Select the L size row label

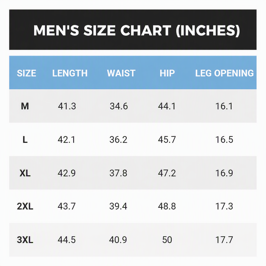point(25,140)
